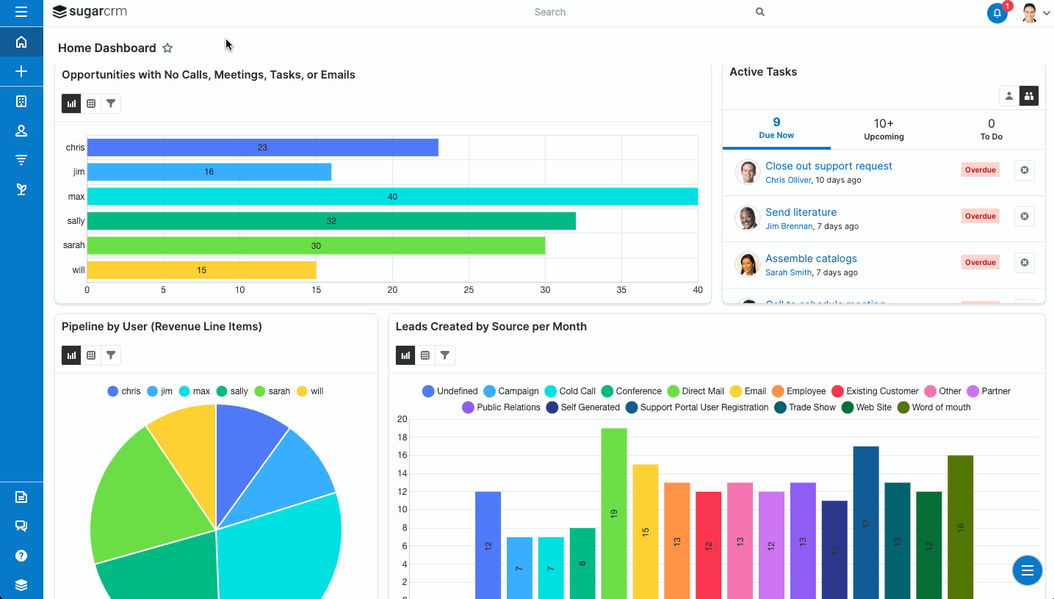Show chart view in Opportunities with No Calls dashlet
Image resolution: width=1054 pixels, height=599 pixels.
click(x=71, y=104)
